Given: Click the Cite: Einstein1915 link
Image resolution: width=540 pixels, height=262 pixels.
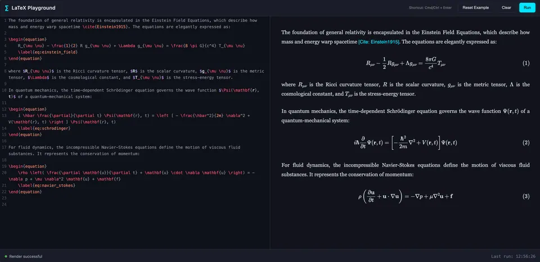Looking at the screenshot, I should click(x=379, y=42).
